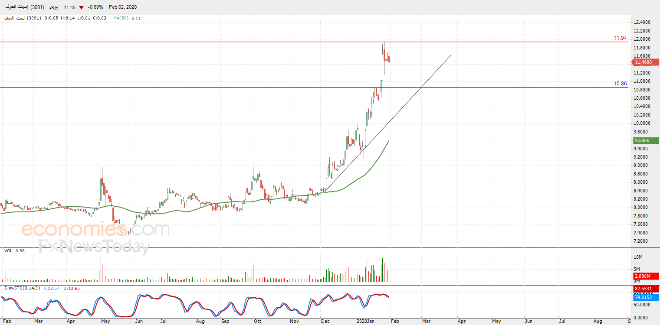Click the Feb 02, 2020 date
Viewport: 660px width, 325px height.
pyautogui.click(x=123, y=7)
